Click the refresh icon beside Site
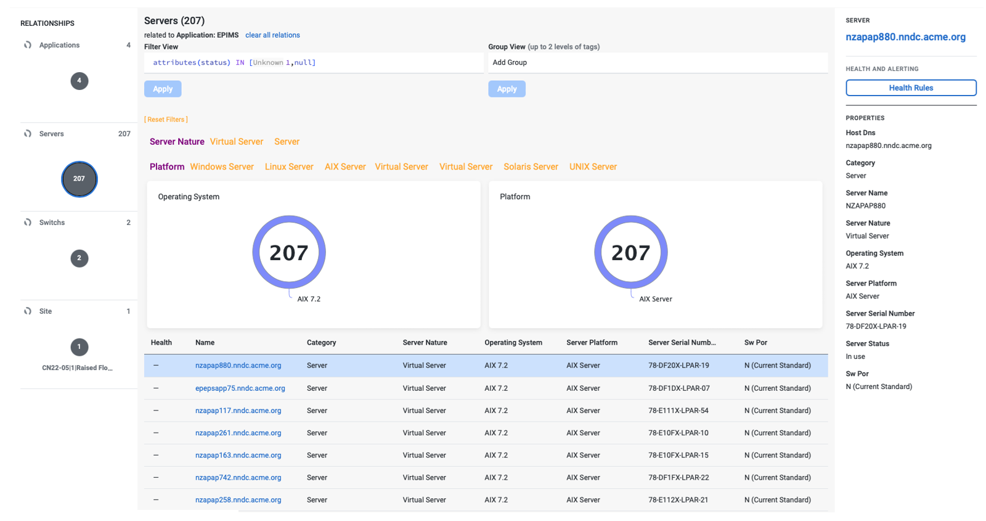Screen dimensions: 986x521 point(28,311)
